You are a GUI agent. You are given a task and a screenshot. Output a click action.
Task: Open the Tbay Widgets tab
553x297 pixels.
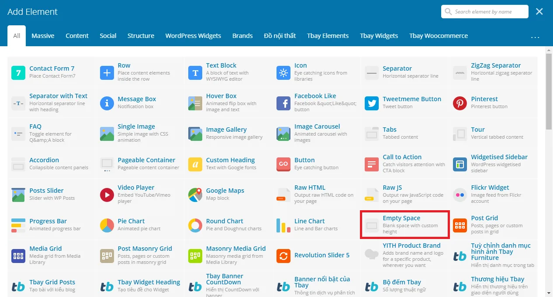379,36
